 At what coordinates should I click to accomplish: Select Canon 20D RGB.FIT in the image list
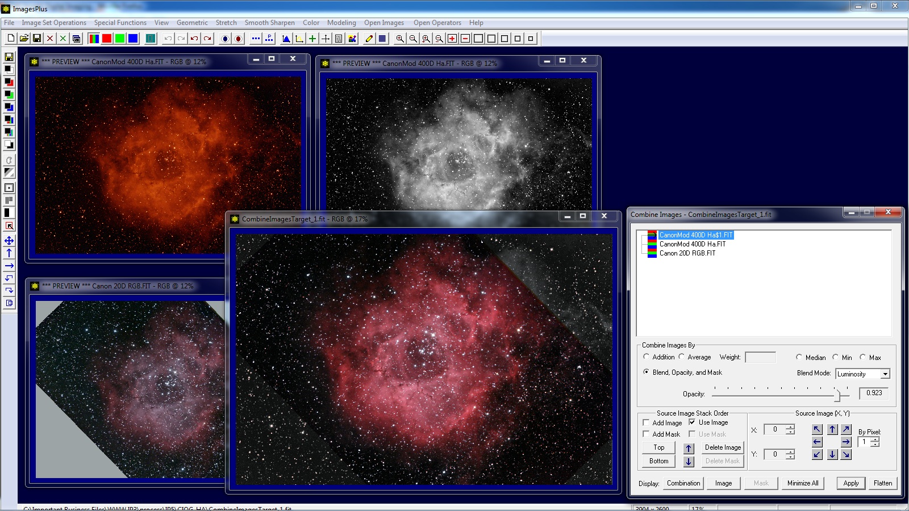tap(687, 253)
